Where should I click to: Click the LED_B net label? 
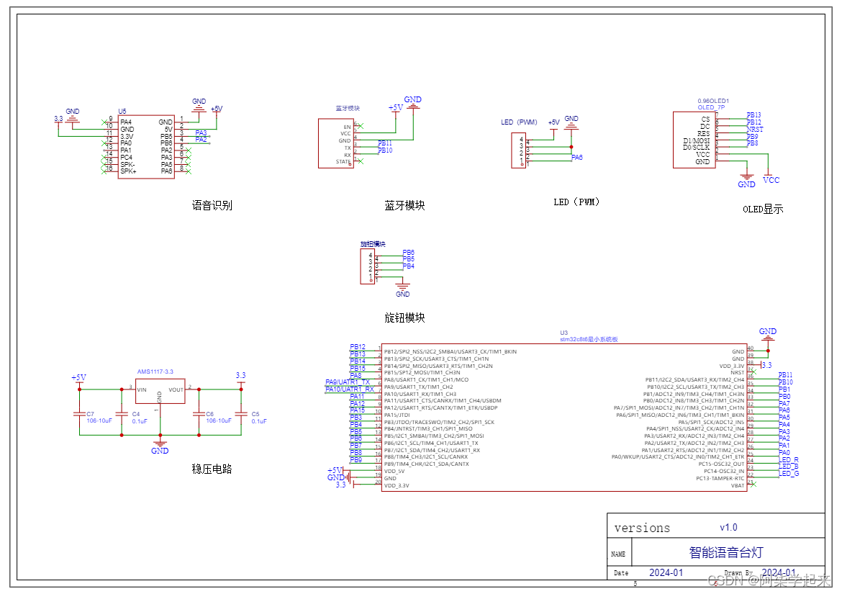pyautogui.click(x=788, y=466)
